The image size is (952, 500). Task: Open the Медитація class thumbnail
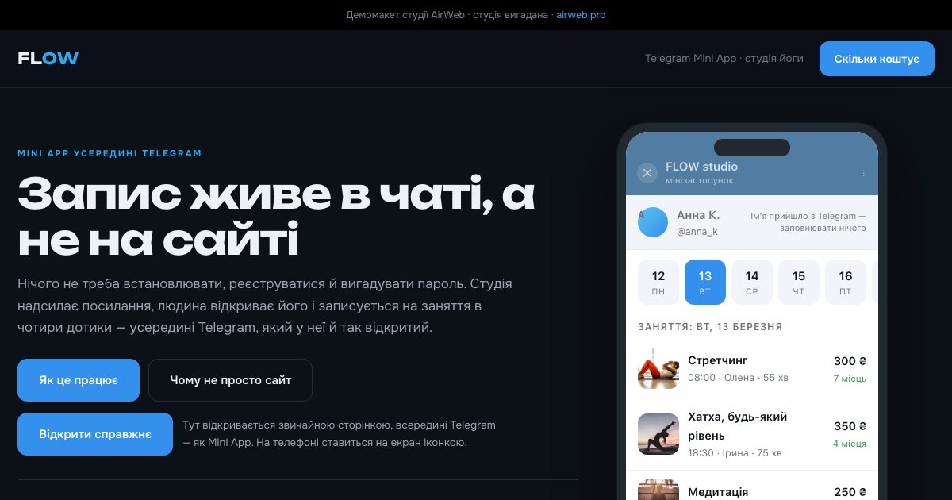(658, 490)
